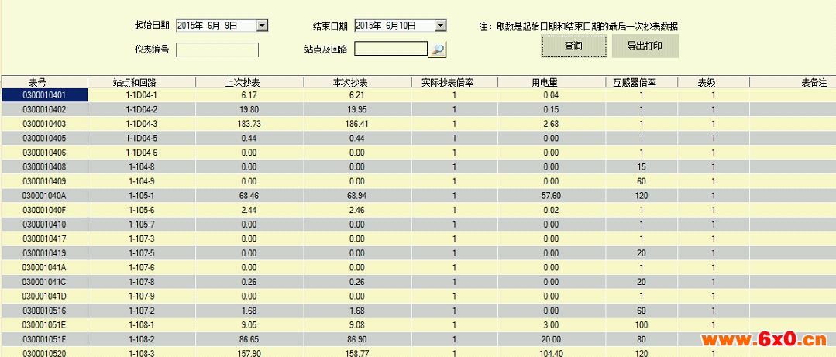Select meter number 030001051F

point(44,339)
